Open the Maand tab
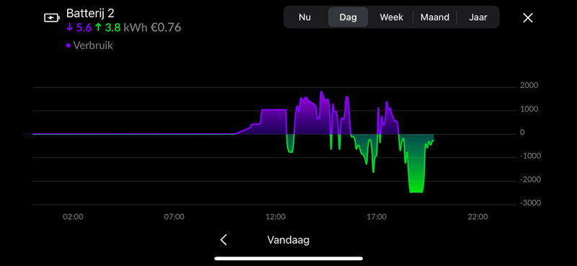The image size is (577, 266). tap(435, 17)
